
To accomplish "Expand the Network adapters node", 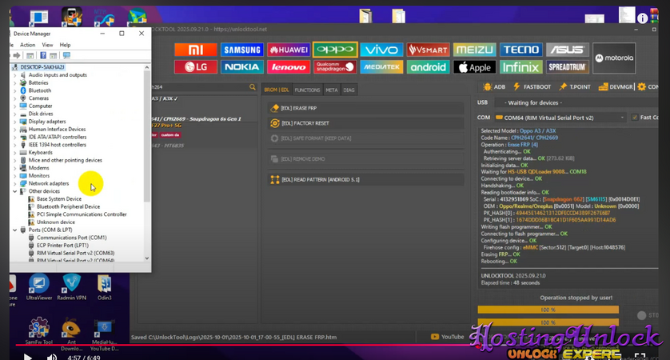I will pyautogui.click(x=14, y=183).
